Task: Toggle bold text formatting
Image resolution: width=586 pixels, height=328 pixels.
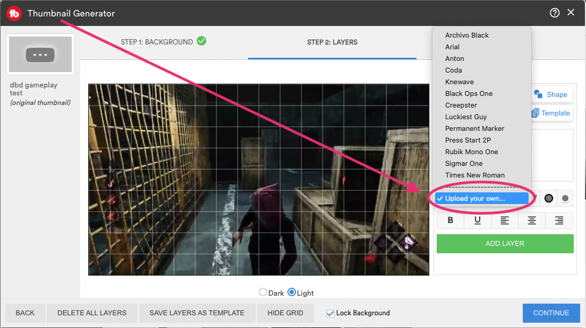Action: (451, 220)
